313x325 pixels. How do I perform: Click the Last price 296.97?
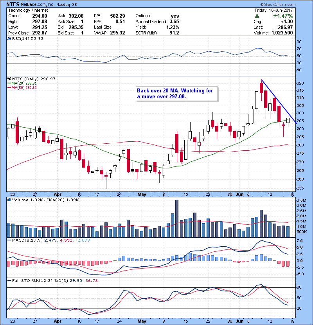[x=285, y=27]
